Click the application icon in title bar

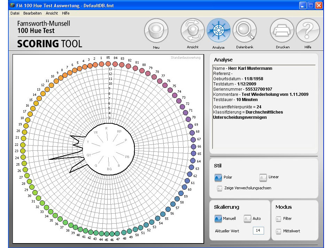pyautogui.click(x=13, y=5)
